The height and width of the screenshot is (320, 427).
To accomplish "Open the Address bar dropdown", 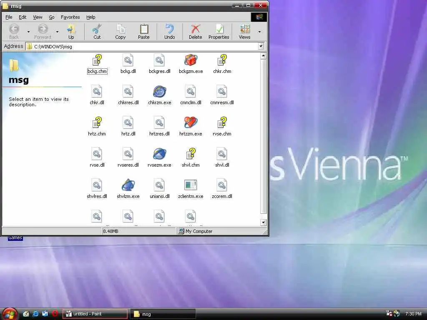I will coord(261,46).
